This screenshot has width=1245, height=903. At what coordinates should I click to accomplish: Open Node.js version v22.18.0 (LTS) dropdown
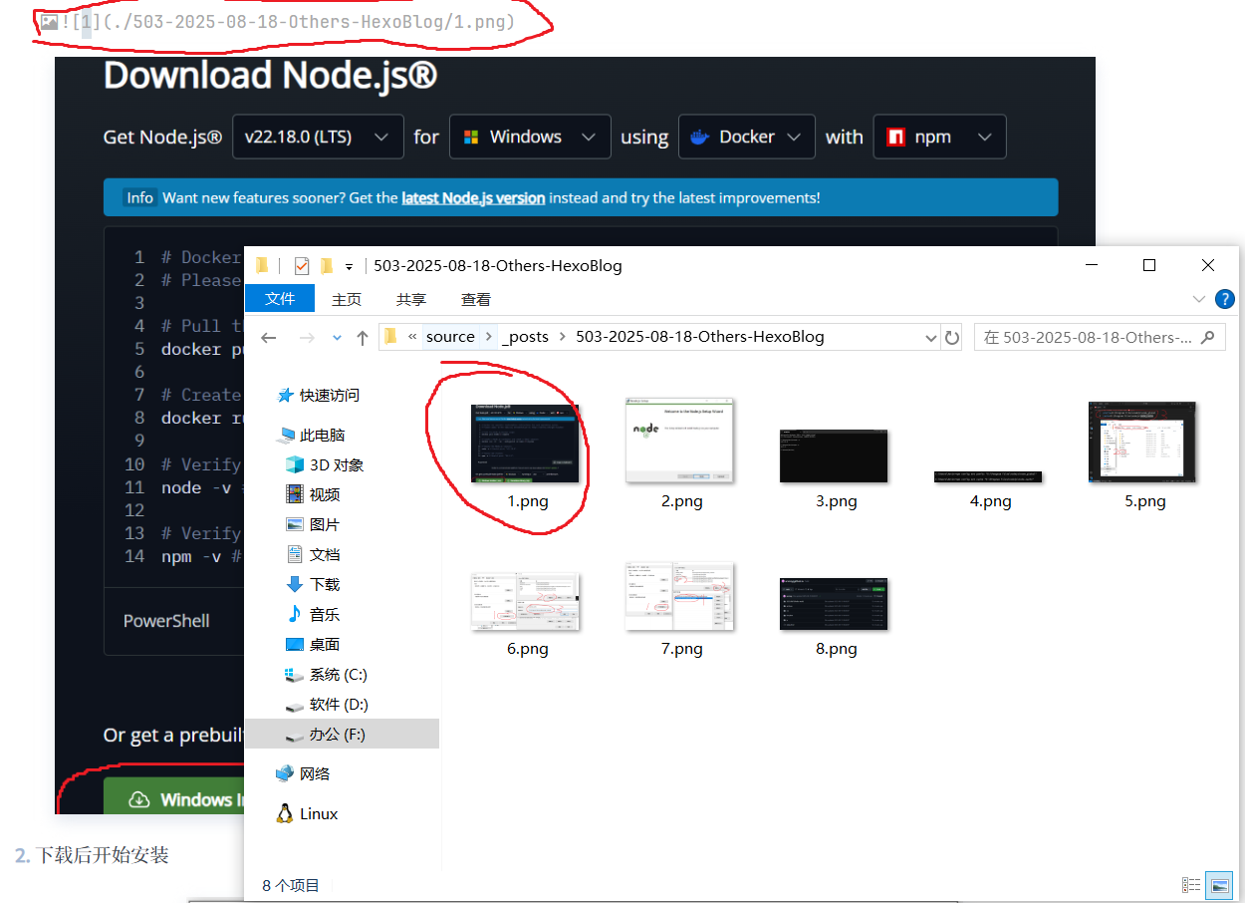click(x=318, y=137)
